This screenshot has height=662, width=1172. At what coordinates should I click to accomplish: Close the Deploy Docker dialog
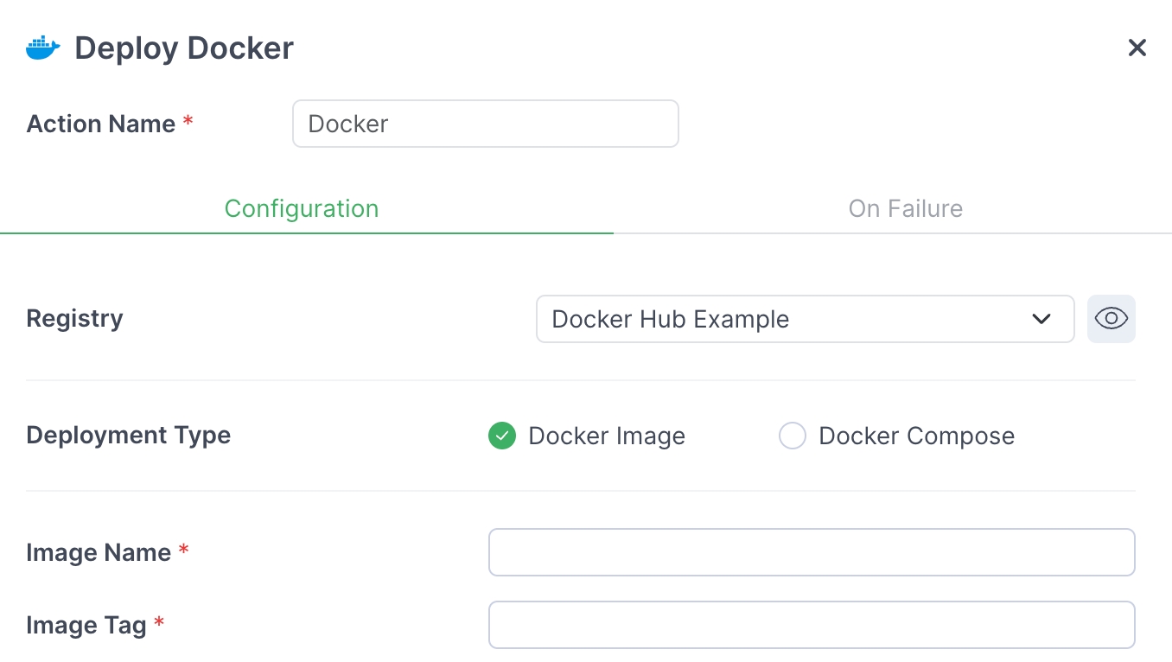(1137, 48)
